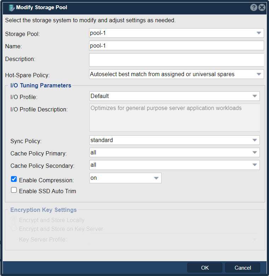Click the storage pool icon in title bar

point(11,8)
